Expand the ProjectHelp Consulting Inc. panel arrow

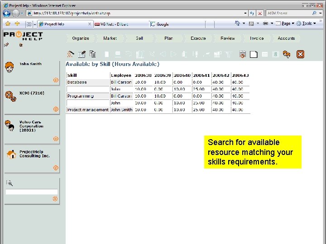[56, 168]
